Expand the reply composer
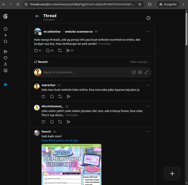 pyautogui.click(x=146, y=72)
